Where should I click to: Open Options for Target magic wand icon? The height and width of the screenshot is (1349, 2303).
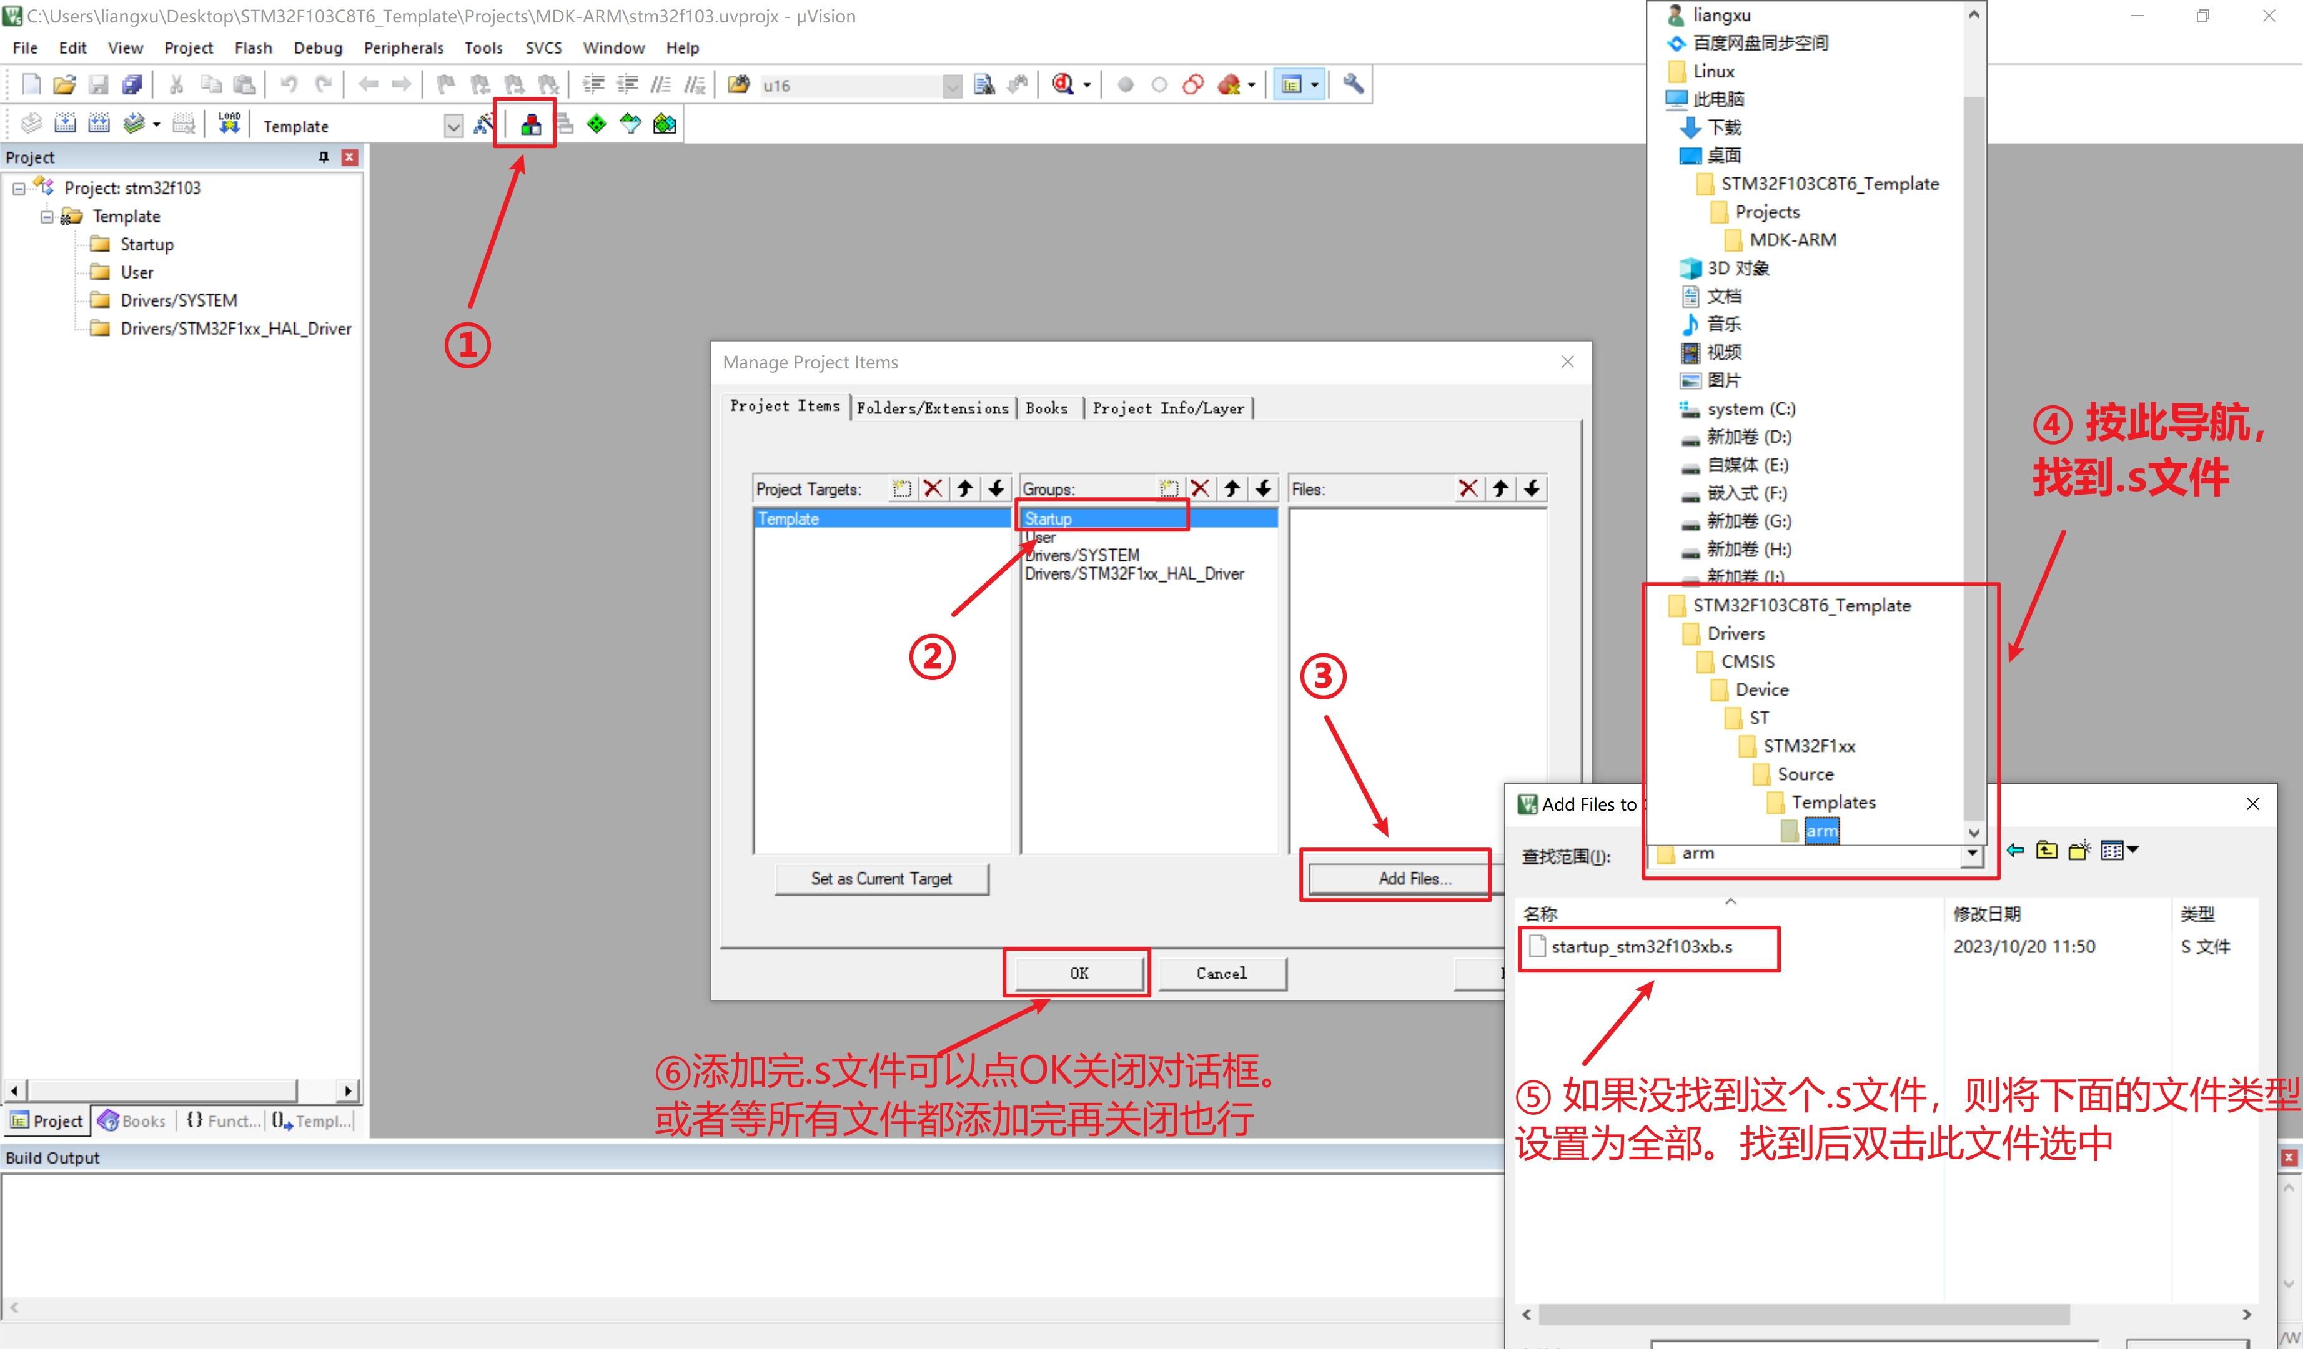(483, 124)
